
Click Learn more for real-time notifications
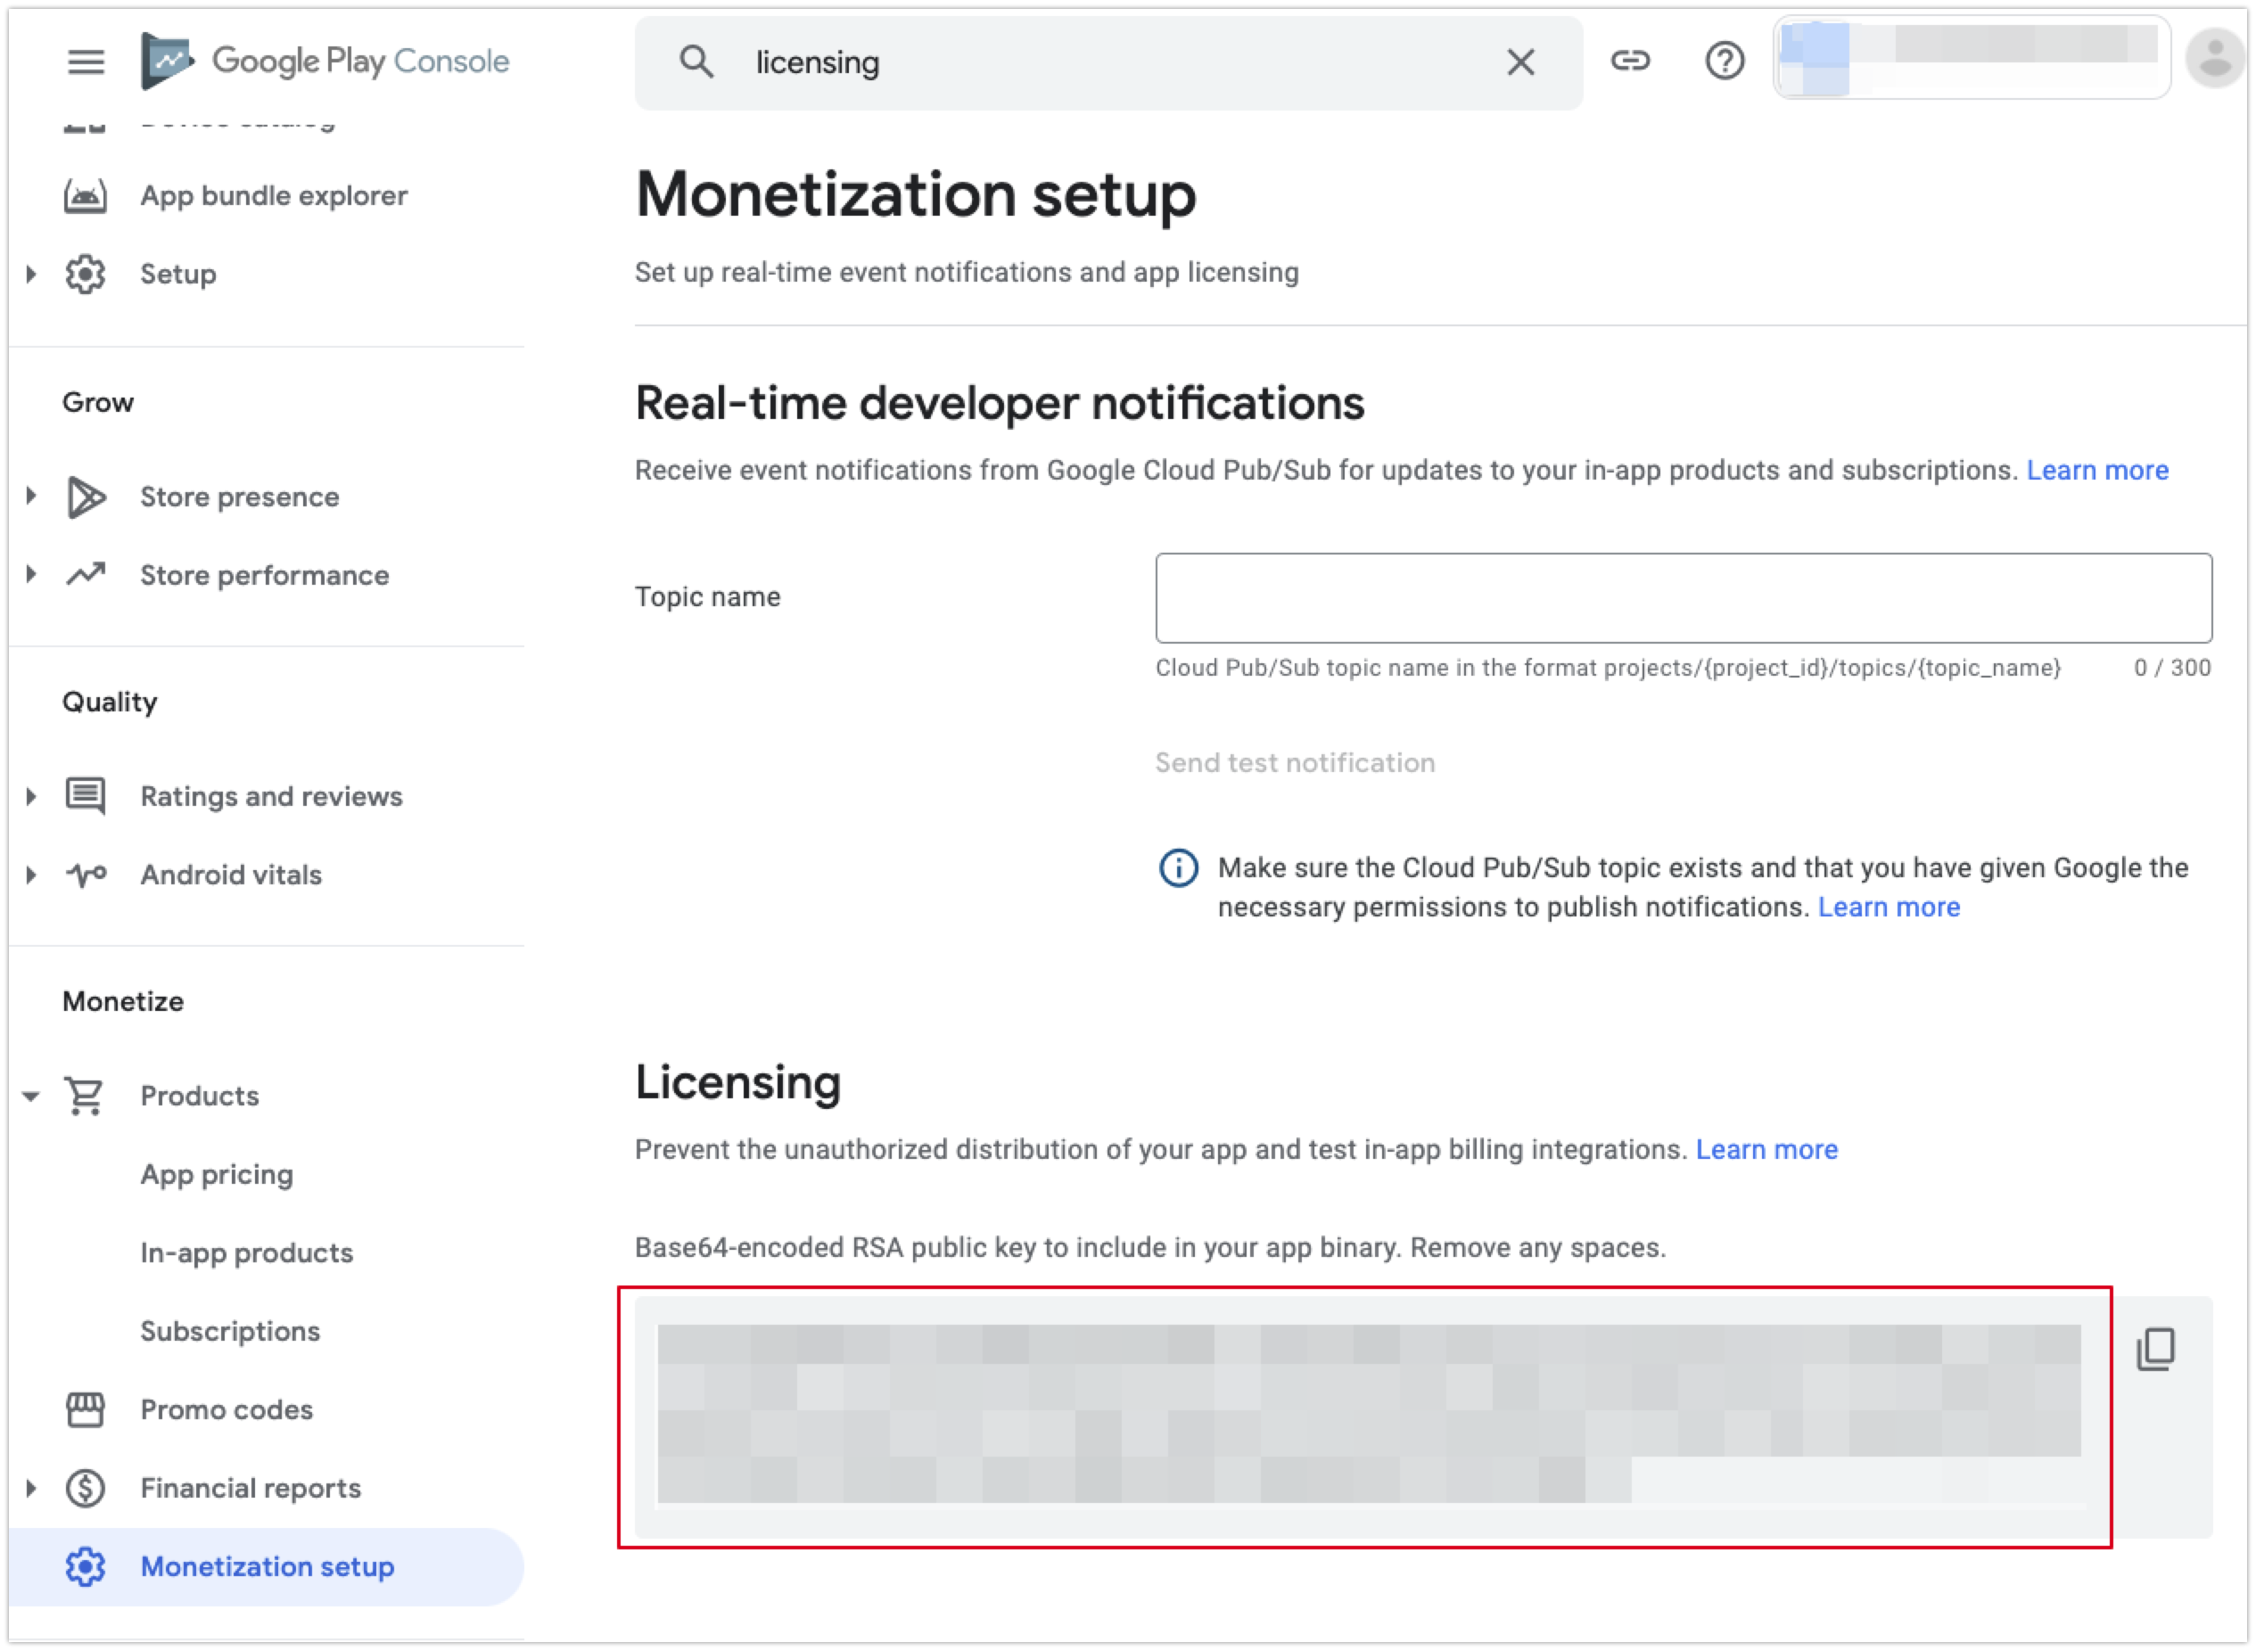point(2097,470)
